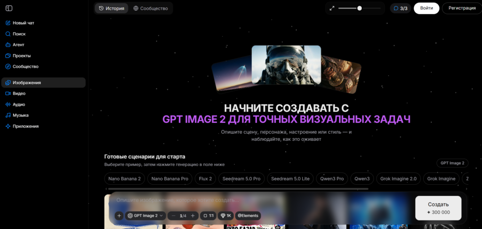Click the expand arrows icon near the slider

tap(332, 8)
